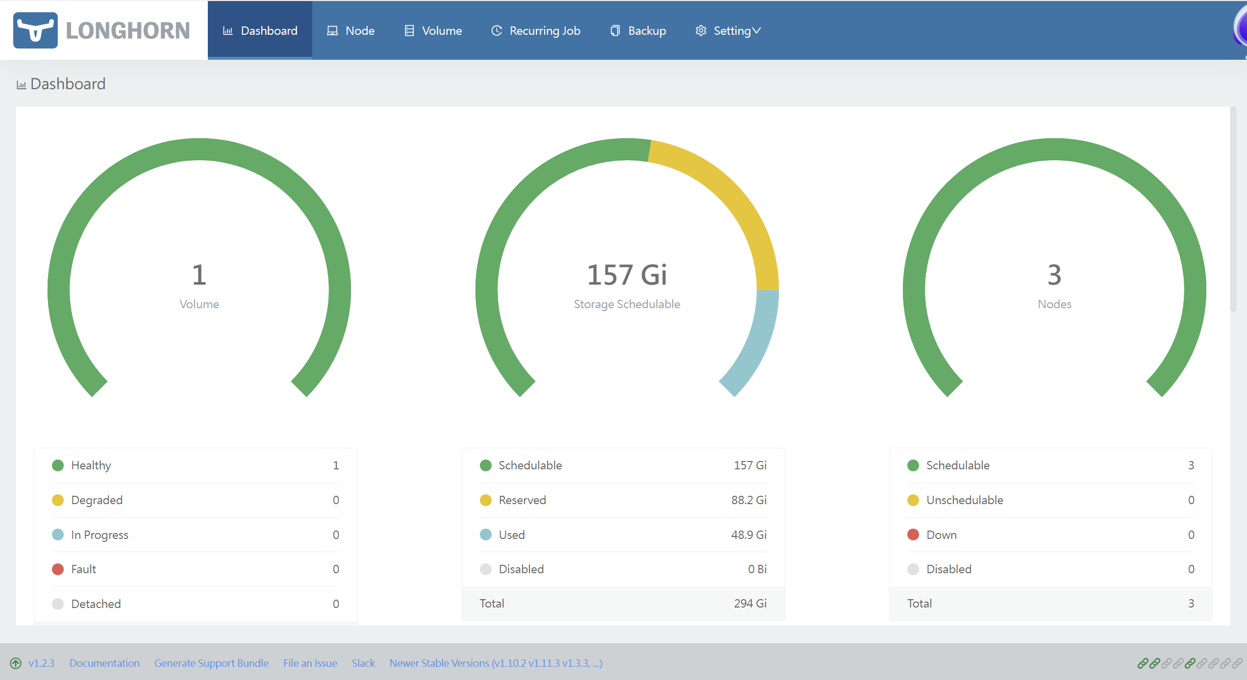Click the Longhorn bull logo icon
The width and height of the screenshot is (1247, 680).
[35, 30]
